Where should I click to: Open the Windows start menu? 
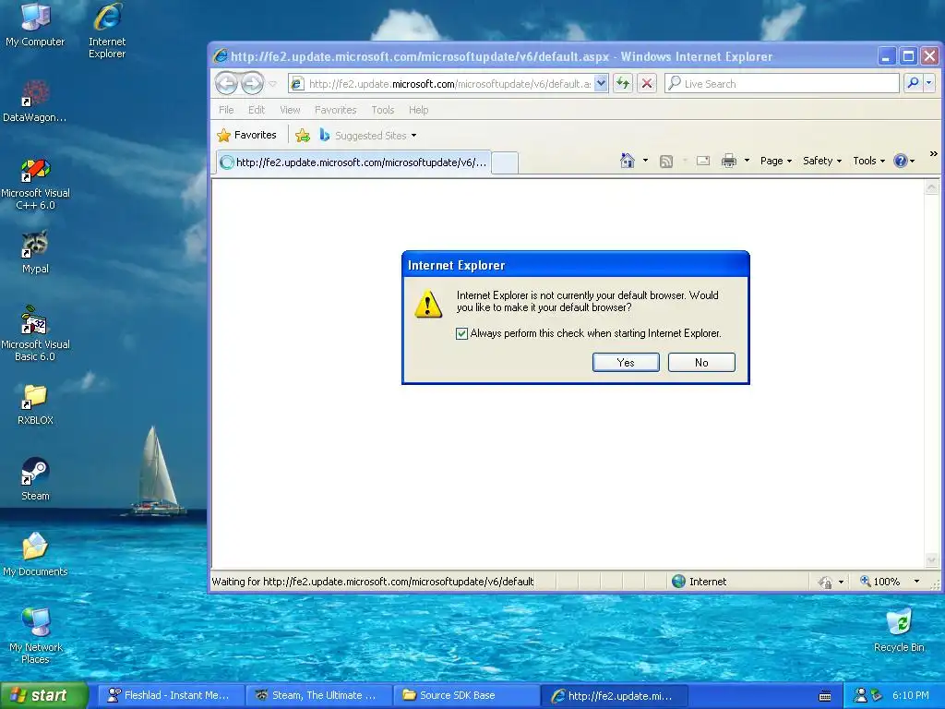pyautogui.click(x=44, y=695)
